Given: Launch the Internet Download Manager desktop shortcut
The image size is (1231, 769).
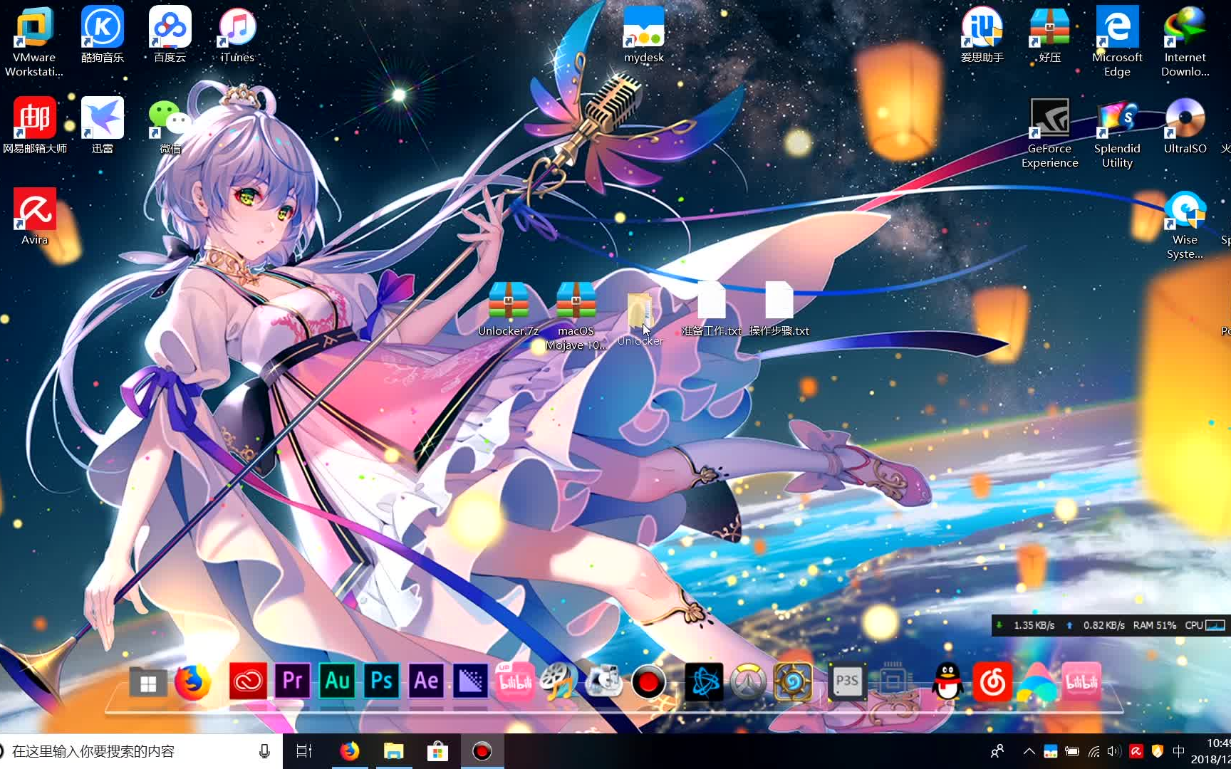Looking at the screenshot, I should click(1185, 41).
